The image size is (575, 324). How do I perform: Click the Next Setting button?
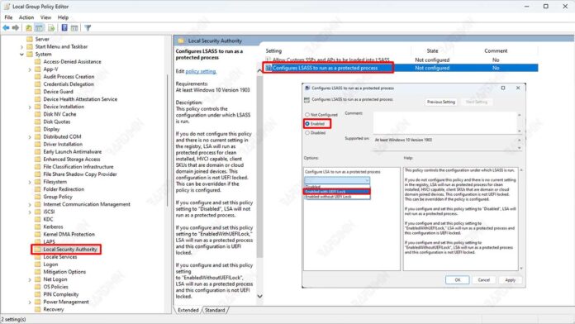click(477, 102)
